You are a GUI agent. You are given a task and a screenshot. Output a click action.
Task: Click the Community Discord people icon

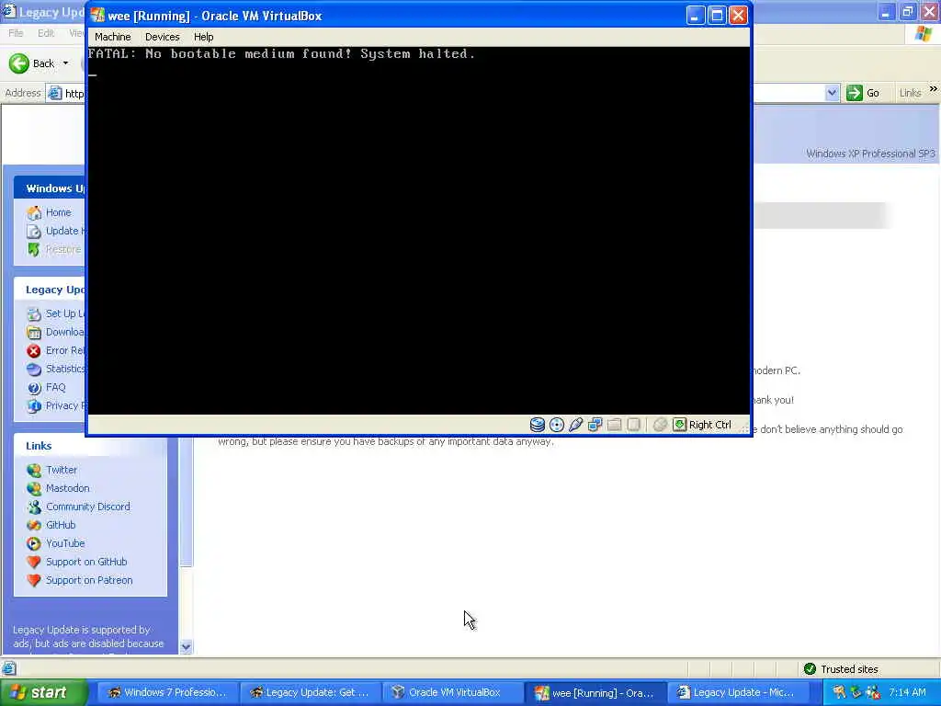tap(34, 507)
